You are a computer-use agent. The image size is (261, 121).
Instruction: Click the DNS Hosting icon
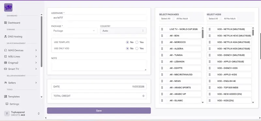click(x=5, y=37)
